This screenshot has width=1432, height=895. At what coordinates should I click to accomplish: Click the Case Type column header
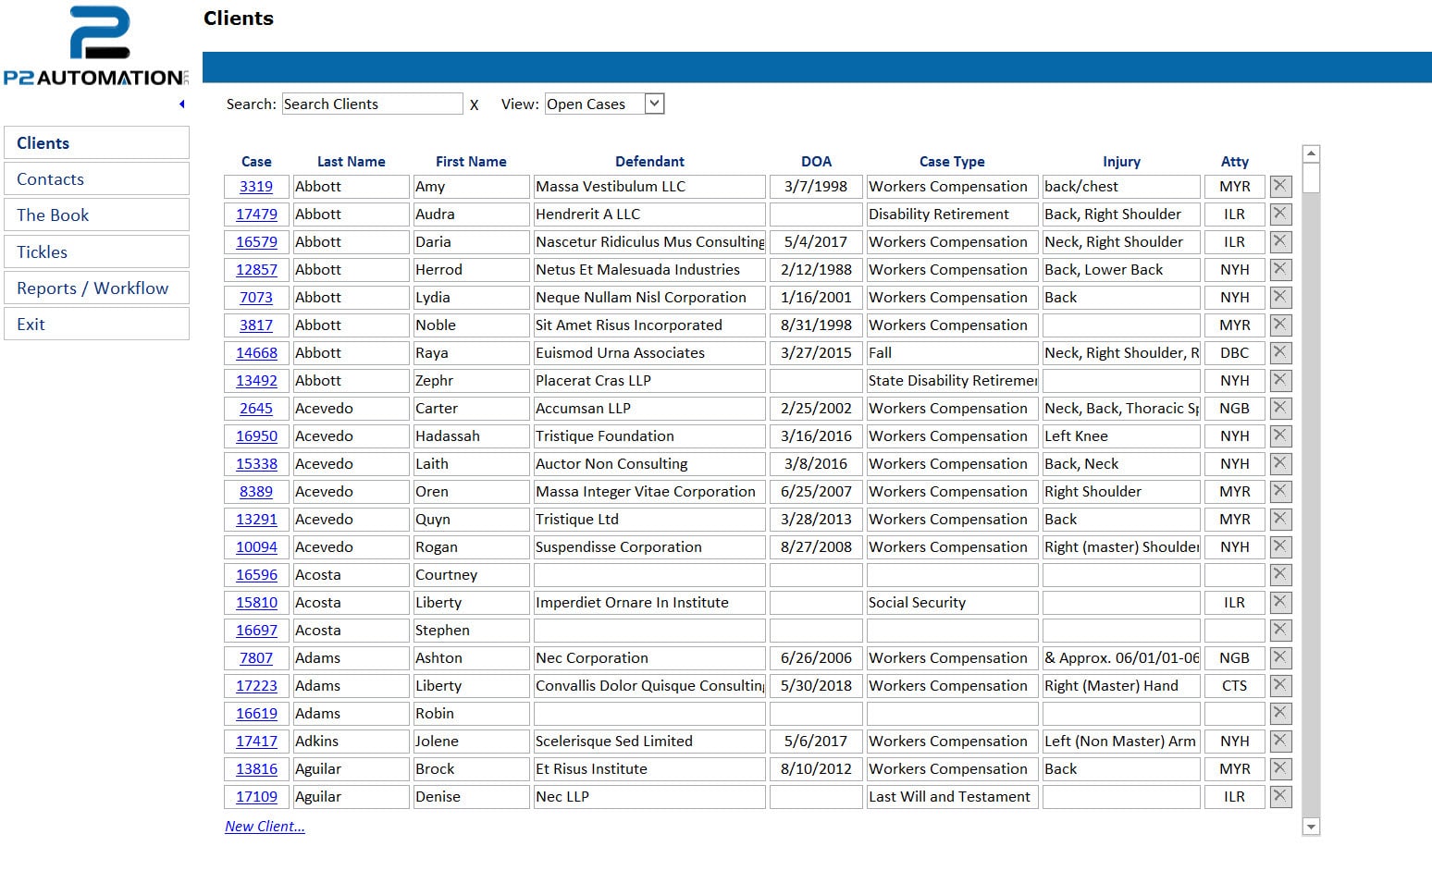tap(952, 161)
